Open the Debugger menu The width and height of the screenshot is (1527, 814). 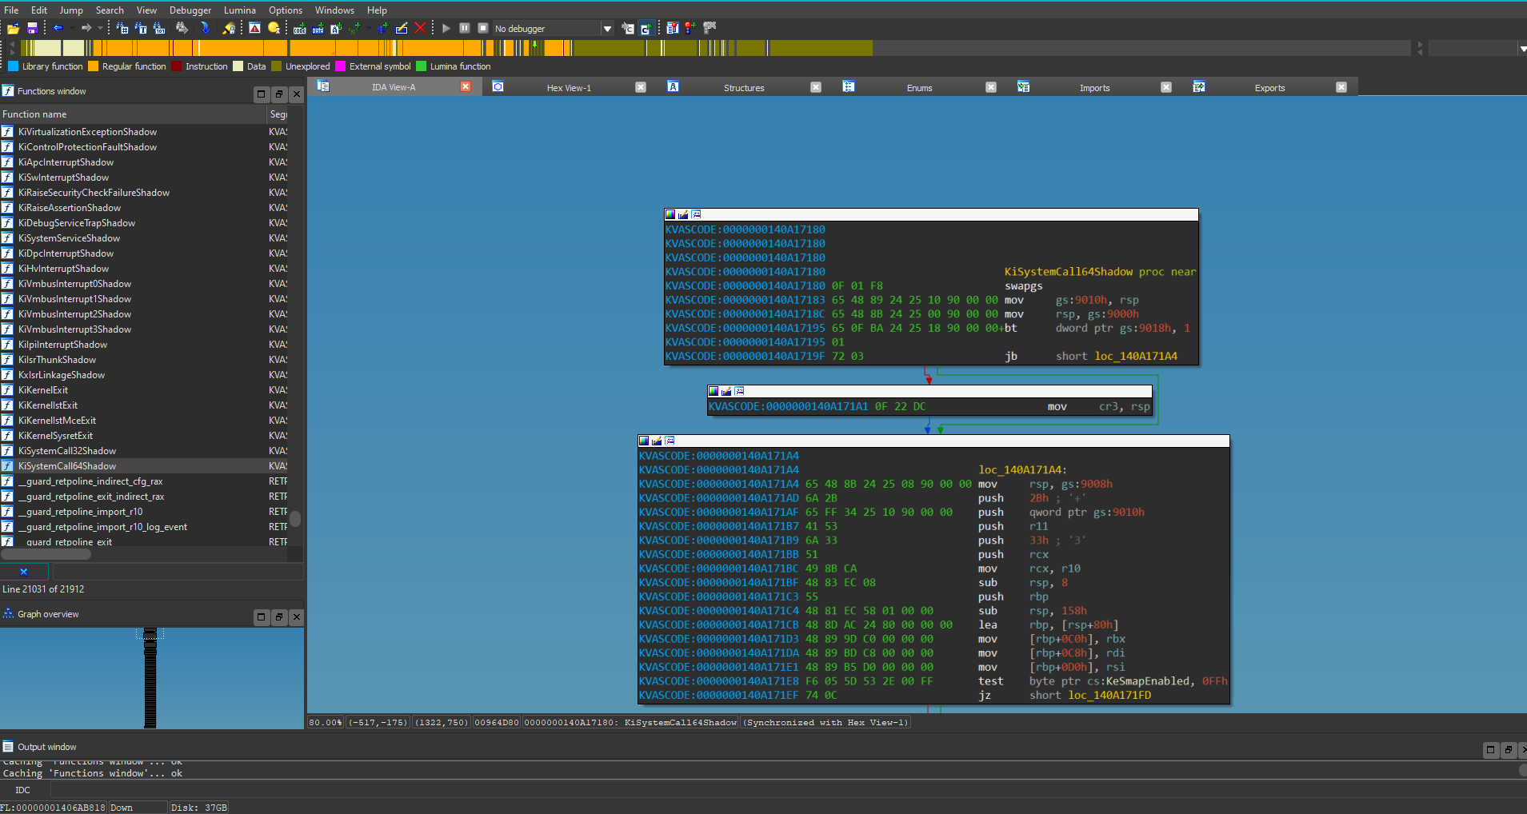[190, 10]
